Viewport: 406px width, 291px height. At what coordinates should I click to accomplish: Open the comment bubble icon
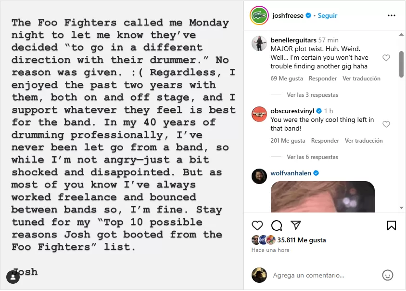277,225
